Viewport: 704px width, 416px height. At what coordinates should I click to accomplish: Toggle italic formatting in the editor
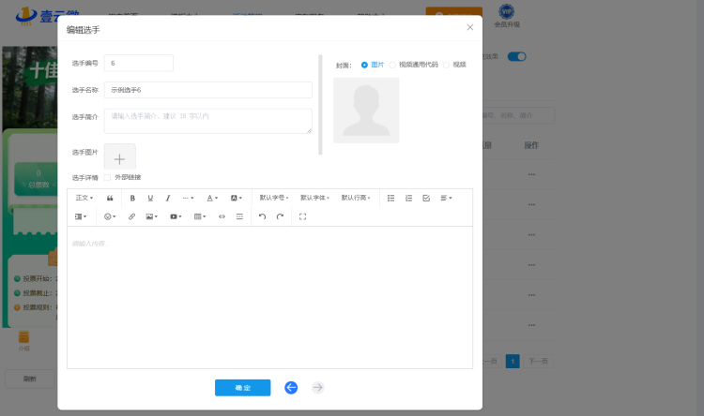coord(168,198)
